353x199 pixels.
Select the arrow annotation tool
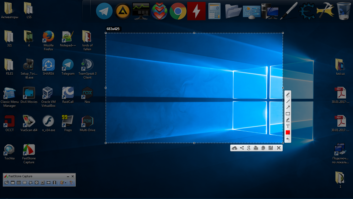click(288, 108)
